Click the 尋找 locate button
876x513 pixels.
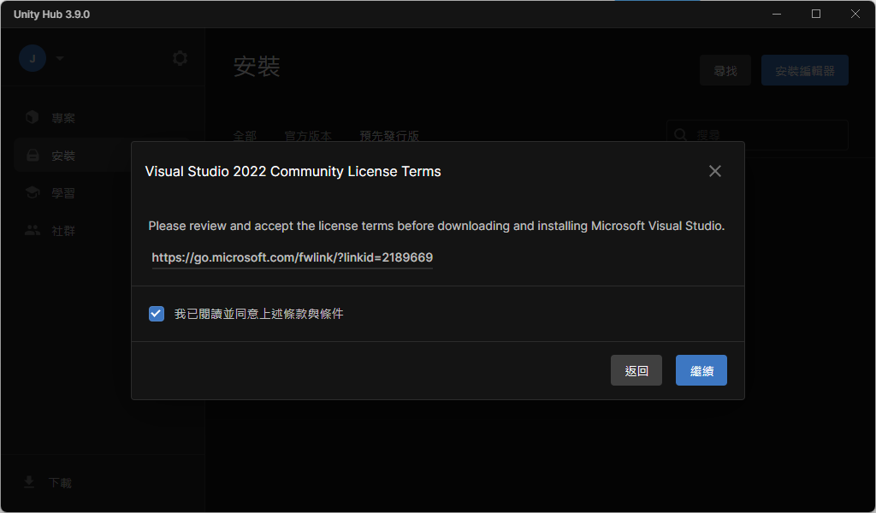(725, 70)
